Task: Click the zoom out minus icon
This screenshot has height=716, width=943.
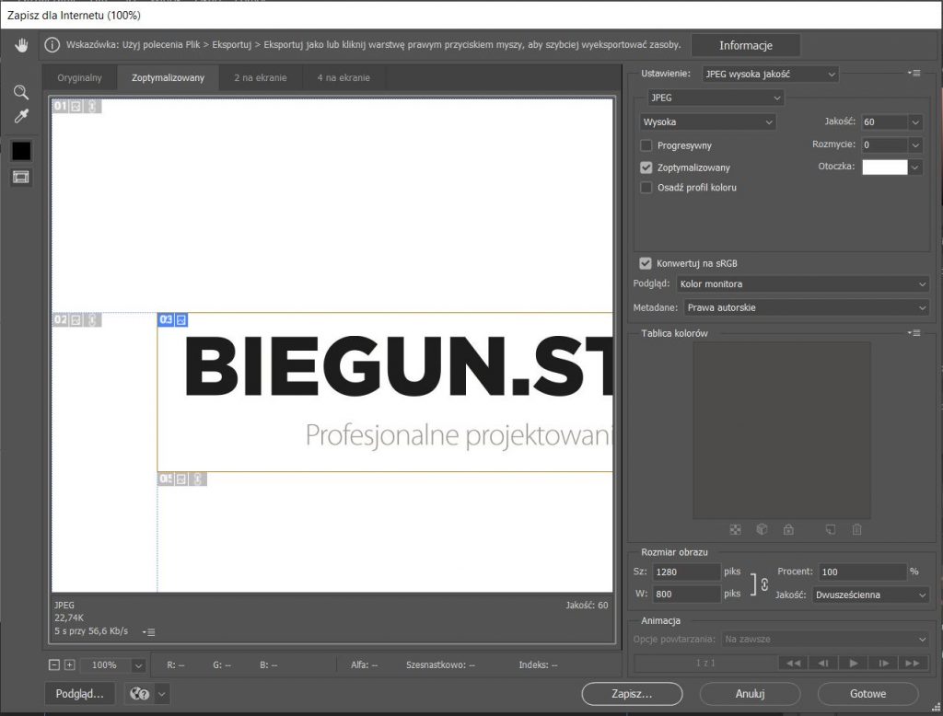Action: pyautogui.click(x=54, y=664)
